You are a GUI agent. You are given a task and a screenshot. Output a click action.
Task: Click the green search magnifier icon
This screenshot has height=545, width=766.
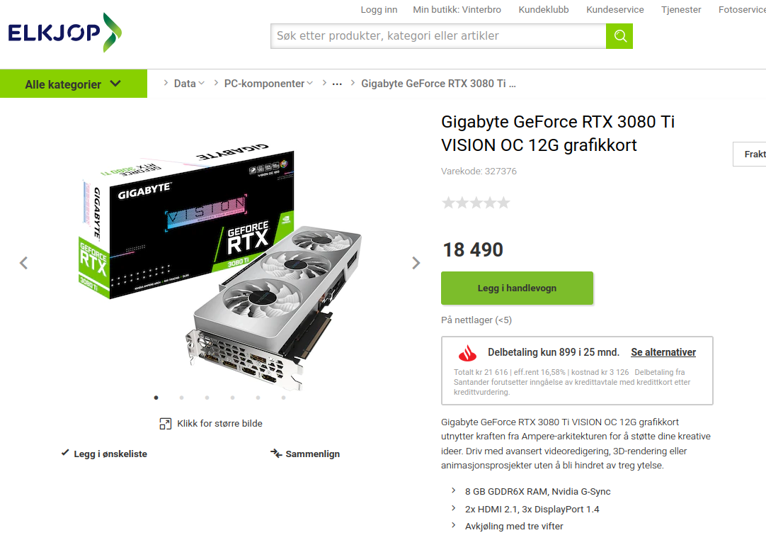619,36
